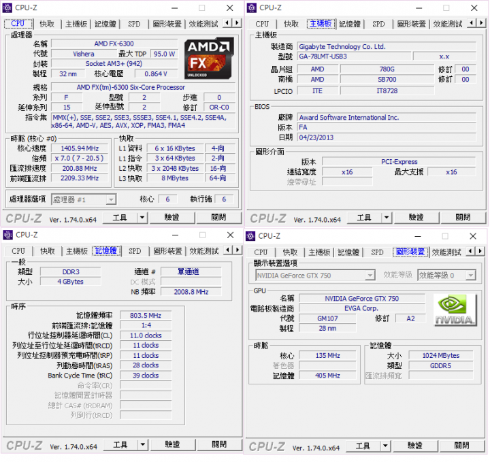Screen dimensions: 490x462
Task: Expand 工具 dropdown arrow in mainboard window
Action: (x=387, y=217)
